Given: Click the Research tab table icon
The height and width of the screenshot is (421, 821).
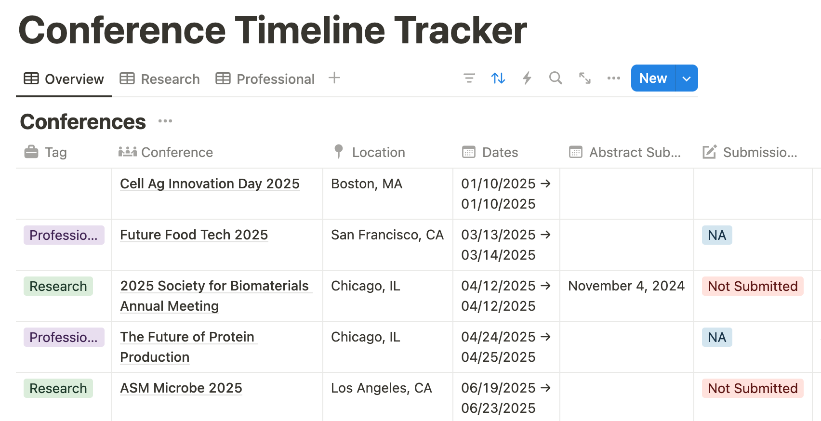Looking at the screenshot, I should click(x=127, y=79).
